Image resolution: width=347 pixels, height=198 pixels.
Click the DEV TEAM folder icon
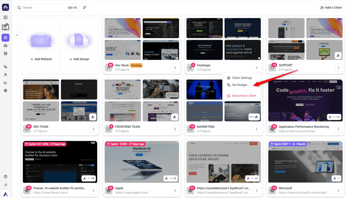pyautogui.click(x=27, y=129)
